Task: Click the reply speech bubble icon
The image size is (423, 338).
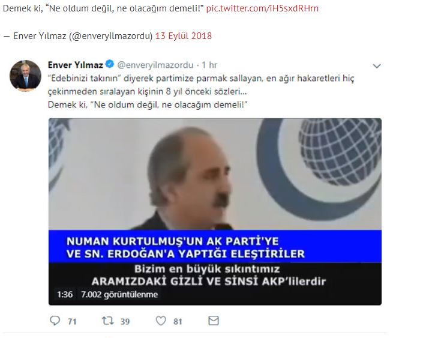Action: 55,321
